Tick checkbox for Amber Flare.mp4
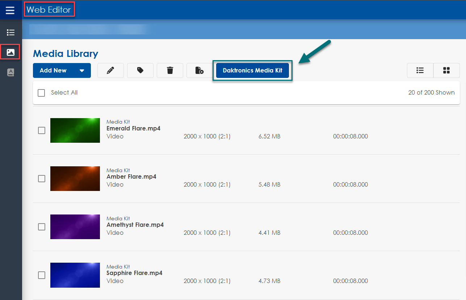 coord(42,179)
